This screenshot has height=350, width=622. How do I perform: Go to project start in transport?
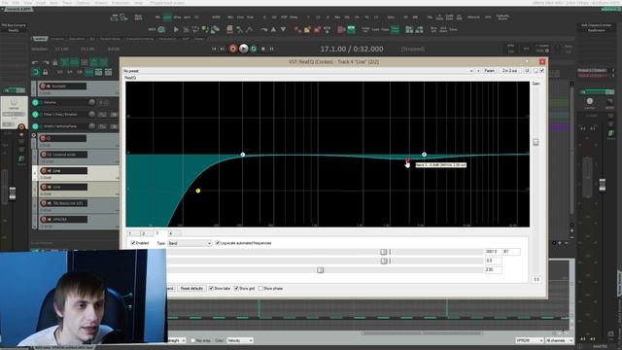click(214, 49)
